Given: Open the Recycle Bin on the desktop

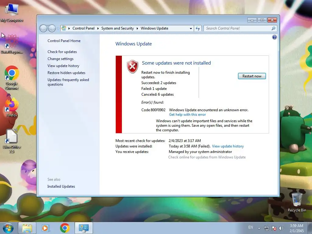Looking at the screenshot, I should pos(297,202).
